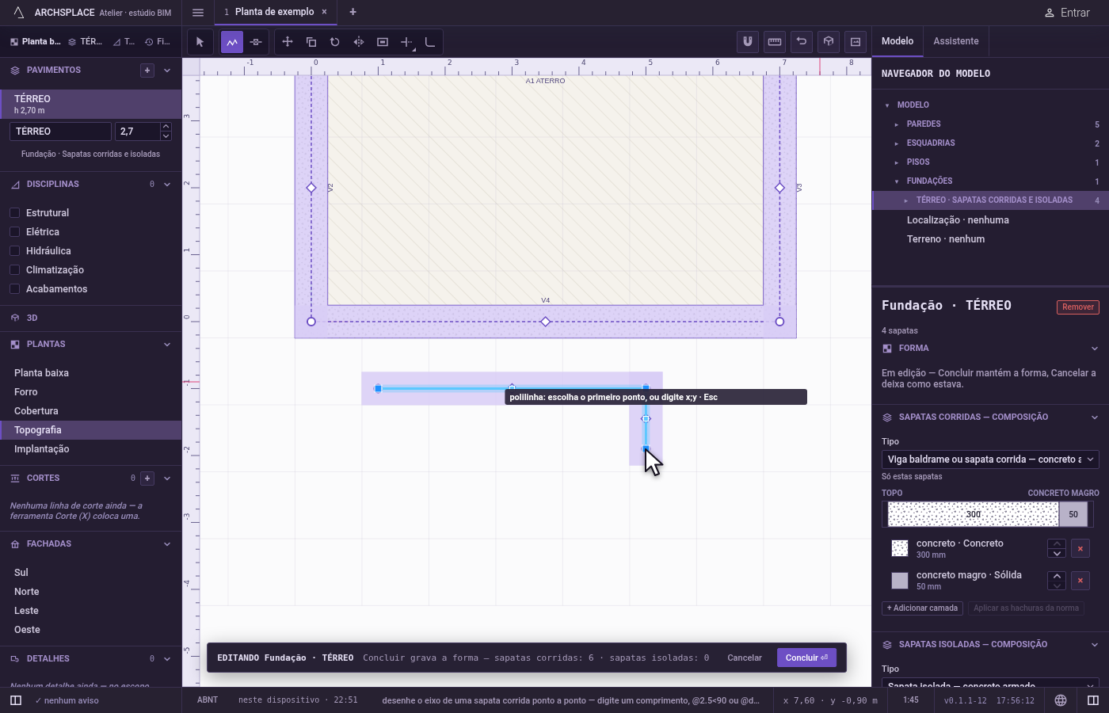Select the Planta de exemplo document tab

pos(275,12)
